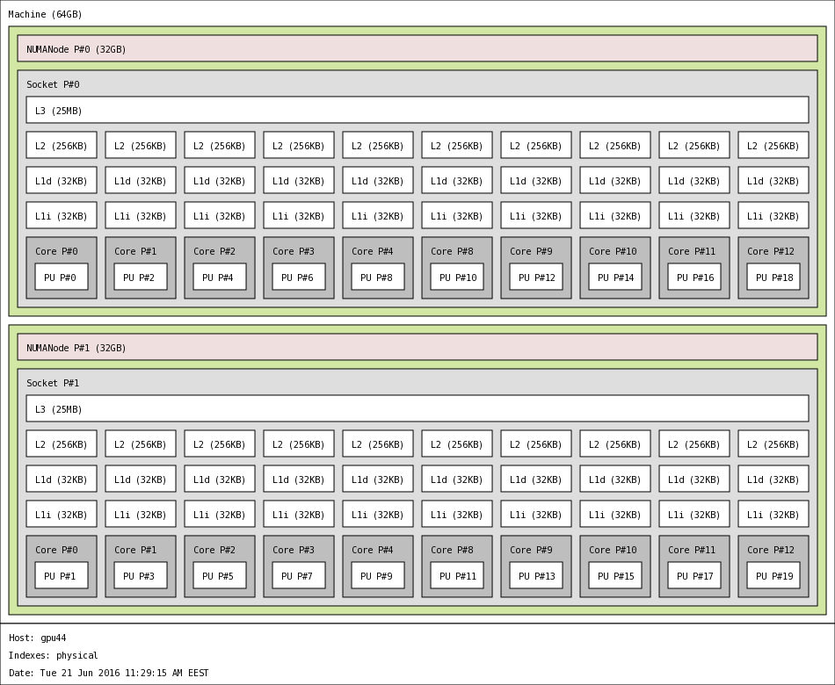Select the PU P#7 box
835x685 pixels.
pos(299,576)
